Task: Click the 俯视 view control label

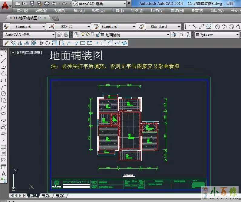Action: pyautogui.click(x=21, y=52)
